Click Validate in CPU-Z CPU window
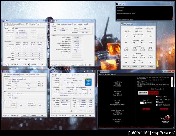 pyautogui.click(x=82, y=116)
